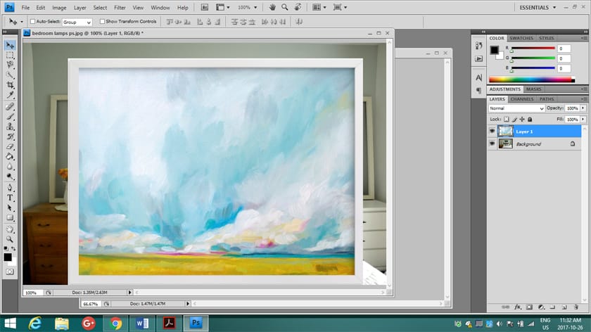Open Chrome from the taskbar
Screen dimensions: 591x332
pyautogui.click(x=115, y=324)
